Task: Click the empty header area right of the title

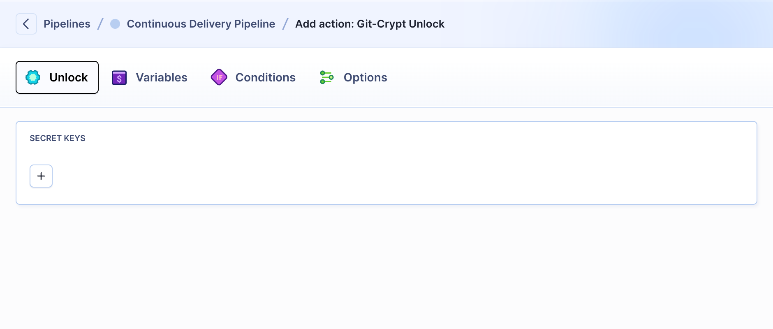Action: (609, 24)
